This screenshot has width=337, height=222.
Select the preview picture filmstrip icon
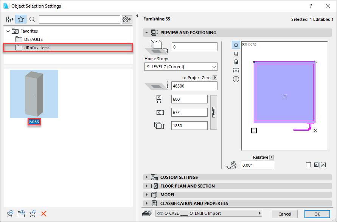coord(236,70)
